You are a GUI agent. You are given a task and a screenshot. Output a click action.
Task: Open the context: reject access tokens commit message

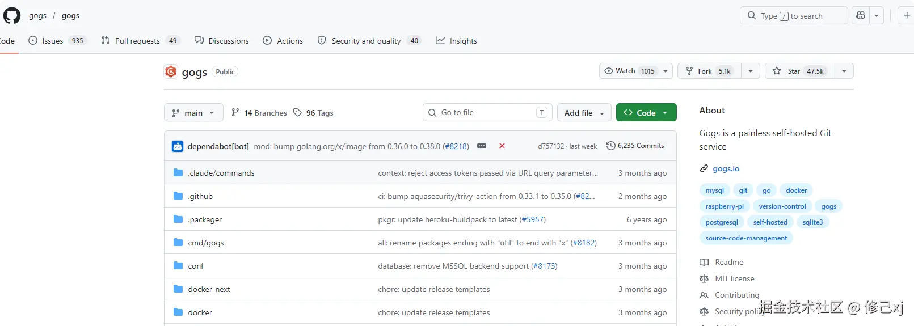[x=488, y=173]
